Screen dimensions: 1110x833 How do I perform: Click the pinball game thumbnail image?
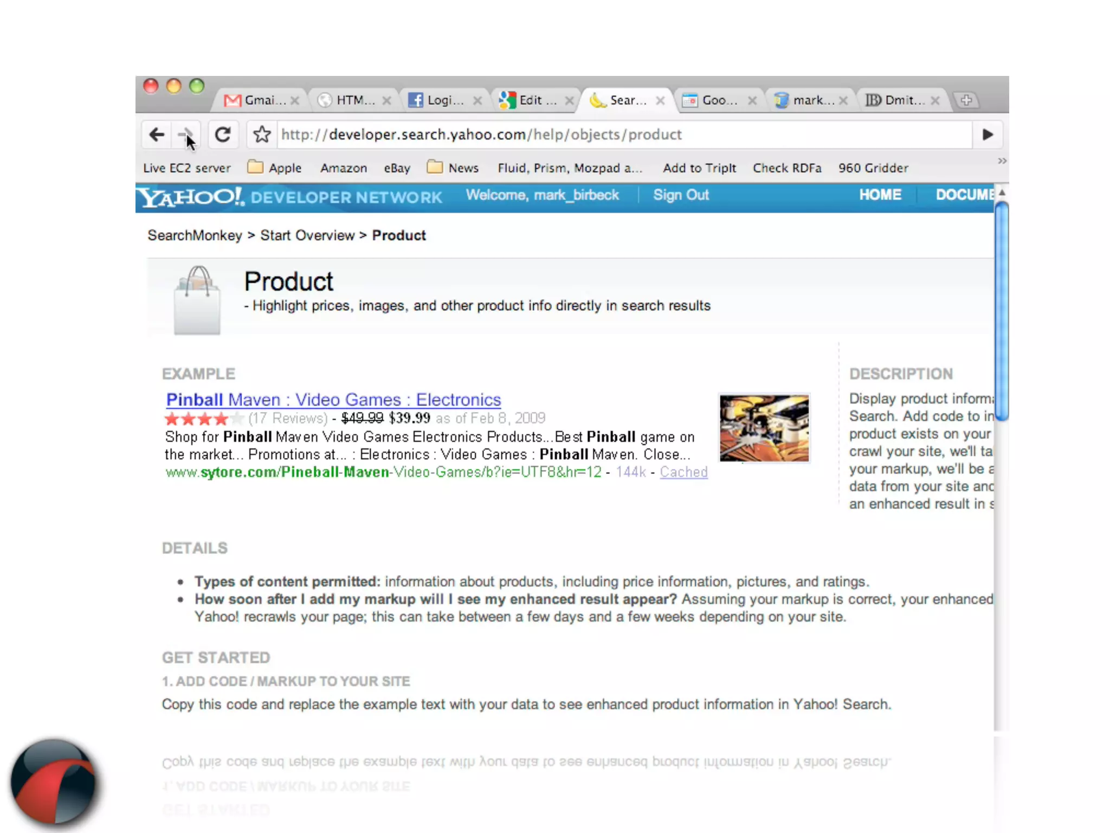pos(764,428)
